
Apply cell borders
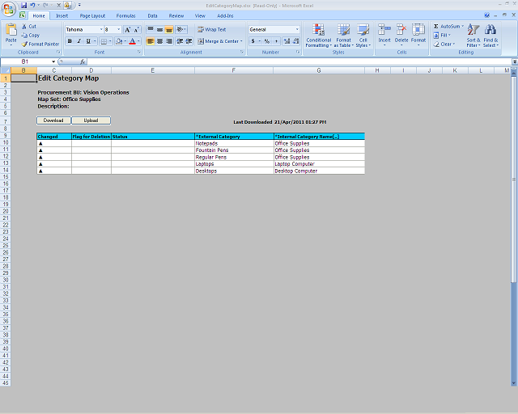tap(104, 41)
